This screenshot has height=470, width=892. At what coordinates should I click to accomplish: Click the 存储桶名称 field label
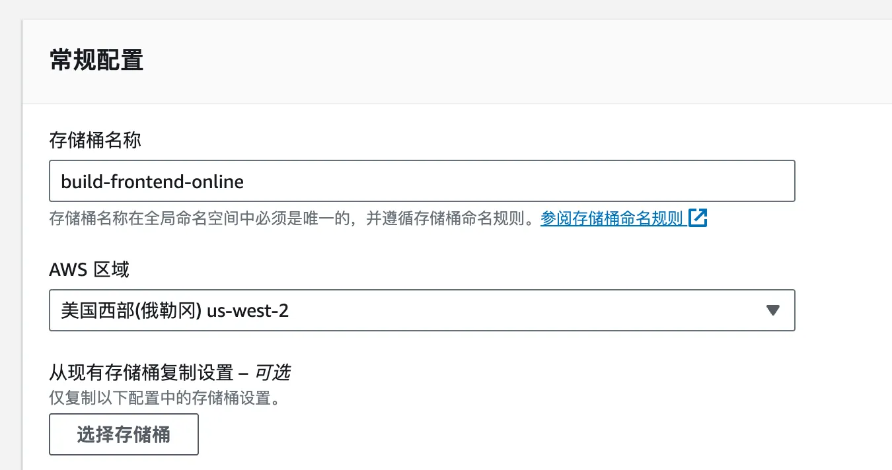coord(95,140)
